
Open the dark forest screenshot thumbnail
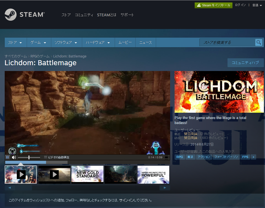(x=121, y=175)
